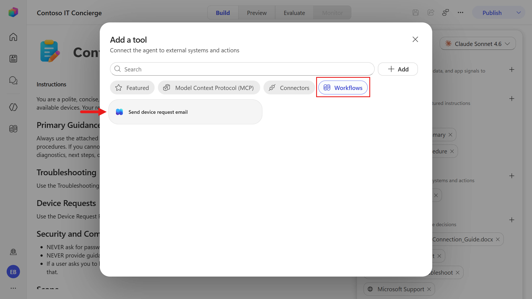Click the save icon in top toolbar
The width and height of the screenshot is (532, 299).
[x=415, y=13]
